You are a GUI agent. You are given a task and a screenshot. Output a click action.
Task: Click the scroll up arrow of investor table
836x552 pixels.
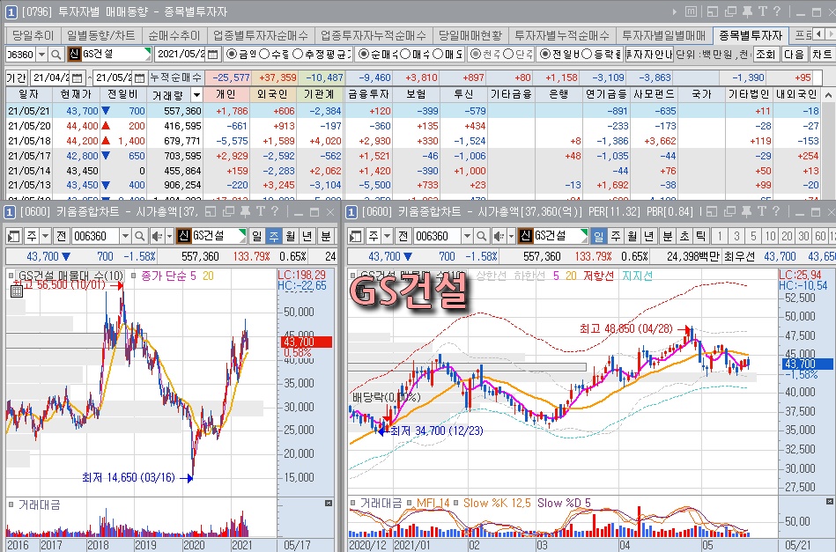(829, 95)
